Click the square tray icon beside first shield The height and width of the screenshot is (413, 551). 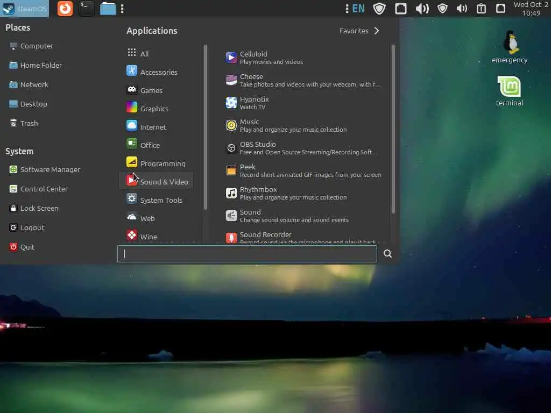click(x=400, y=9)
